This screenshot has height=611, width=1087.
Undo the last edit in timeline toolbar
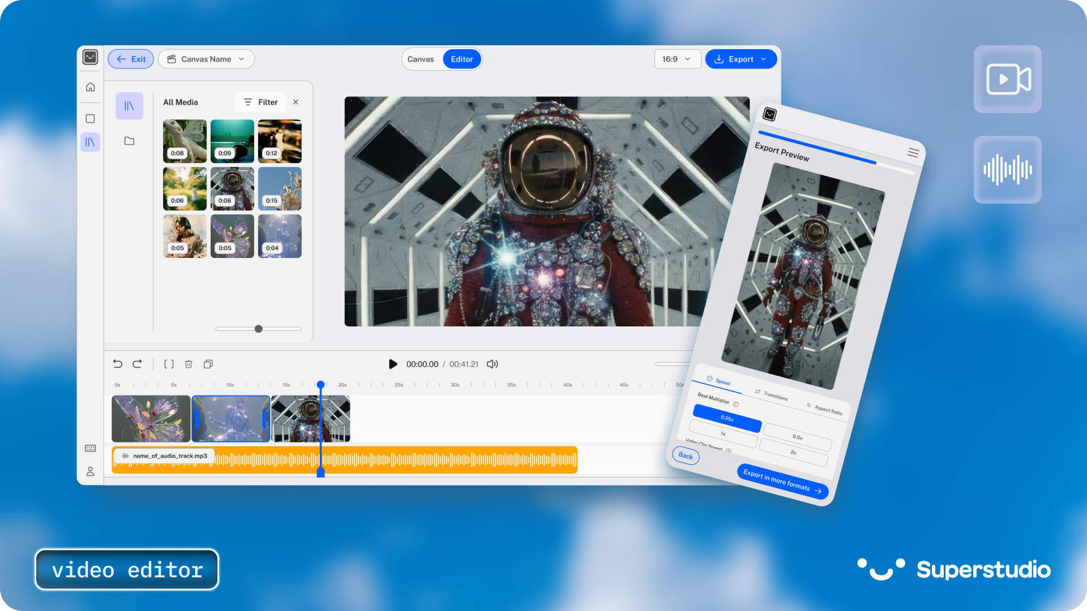[118, 364]
